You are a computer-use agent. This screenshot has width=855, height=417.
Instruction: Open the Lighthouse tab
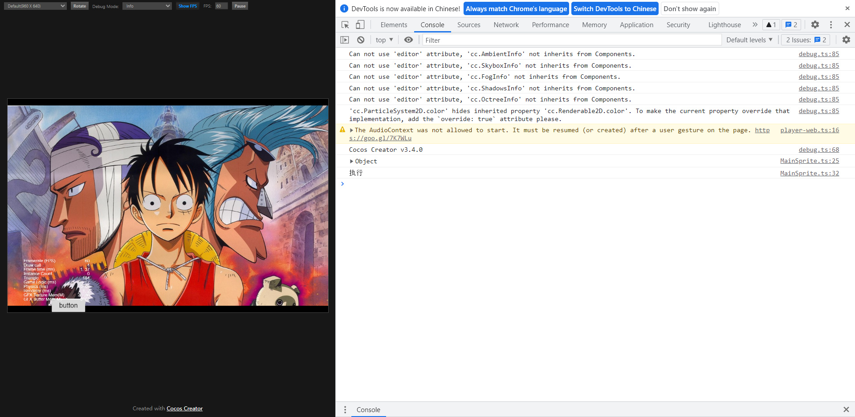click(x=725, y=25)
